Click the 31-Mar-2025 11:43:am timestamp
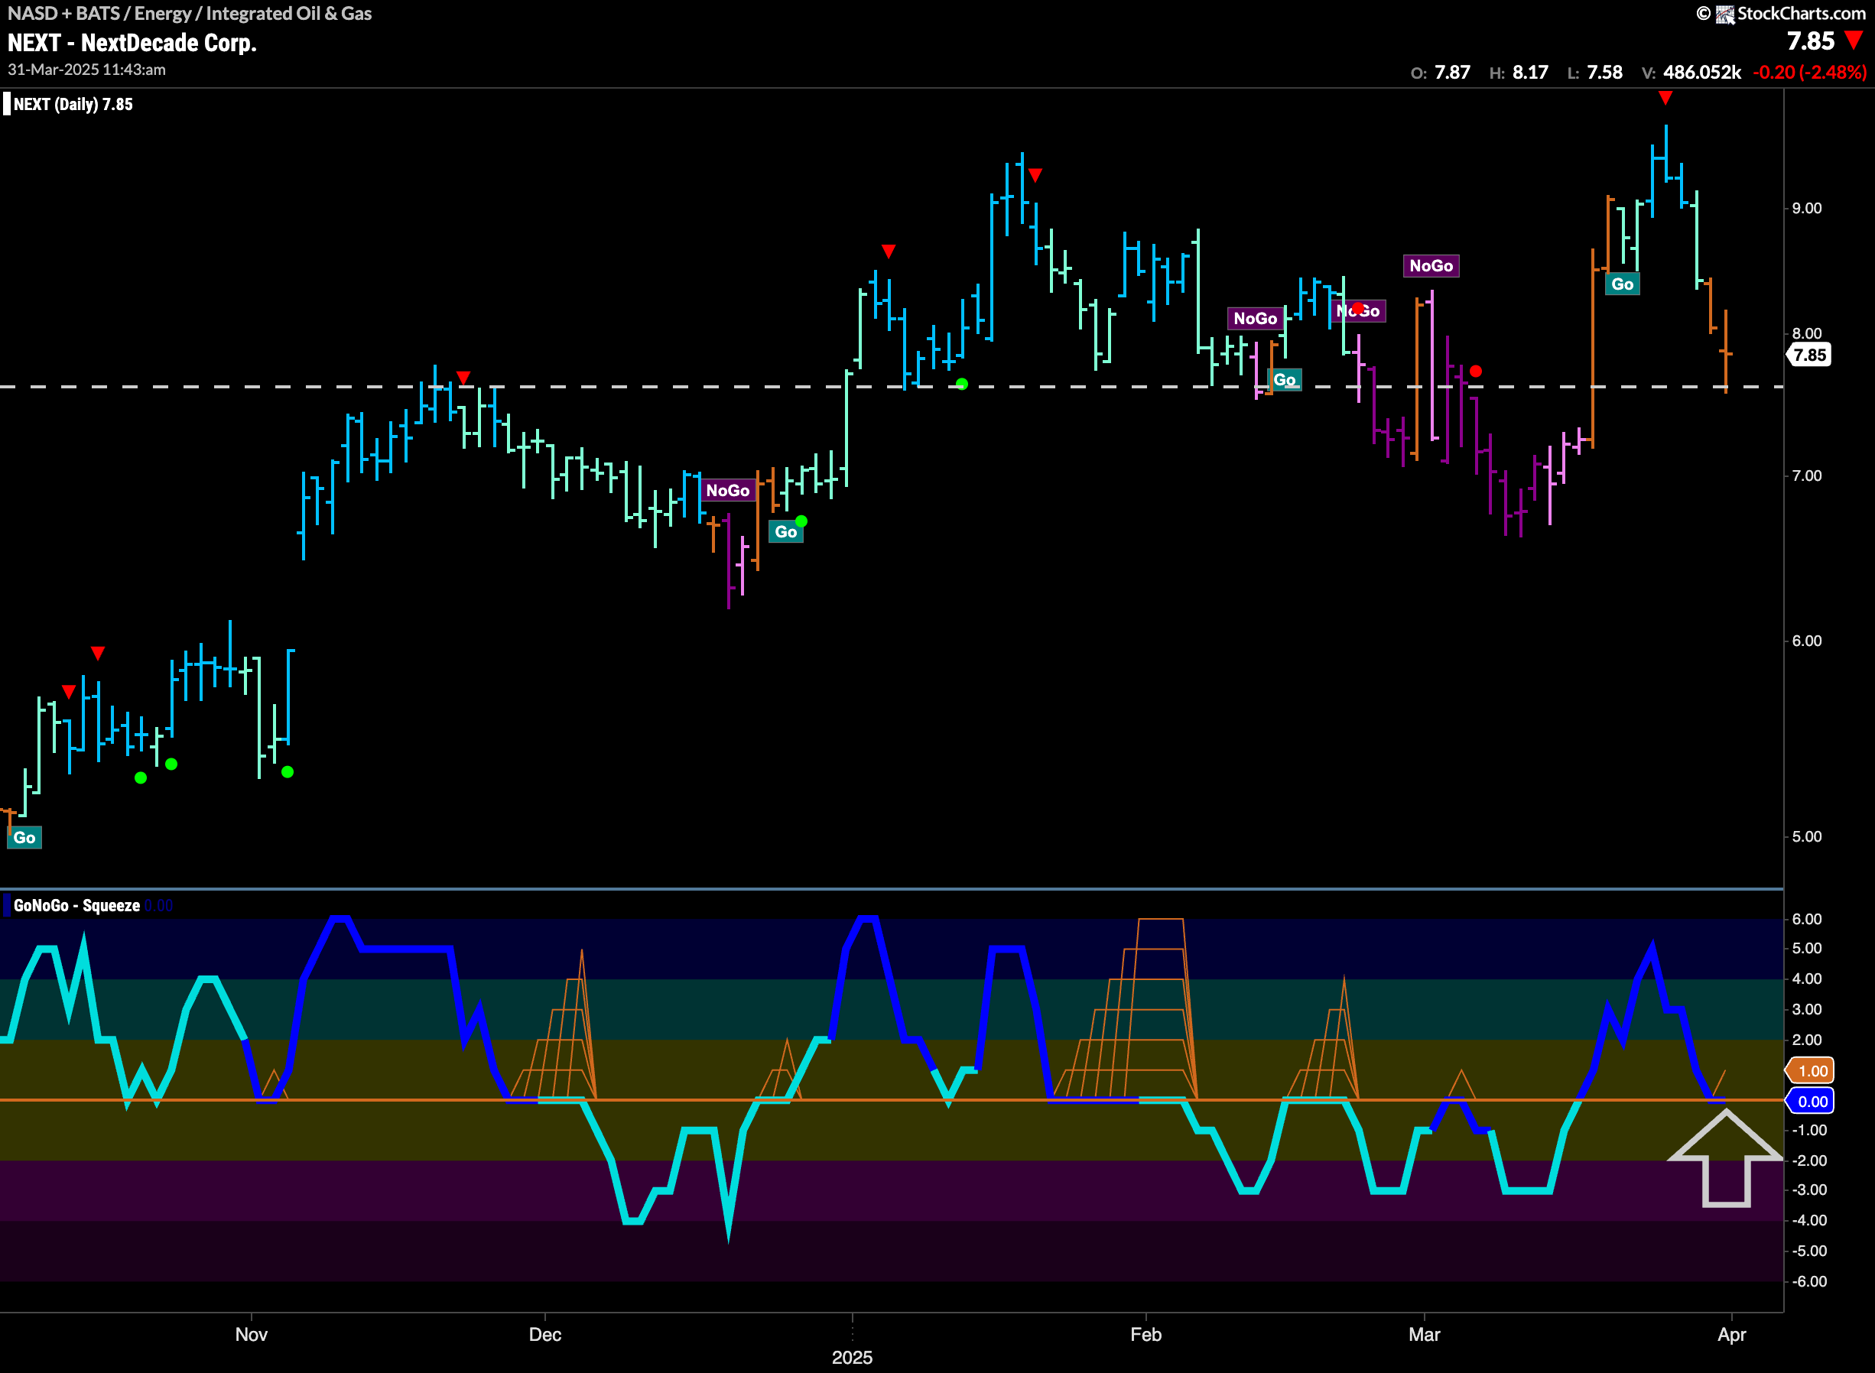1875x1373 pixels. point(86,70)
